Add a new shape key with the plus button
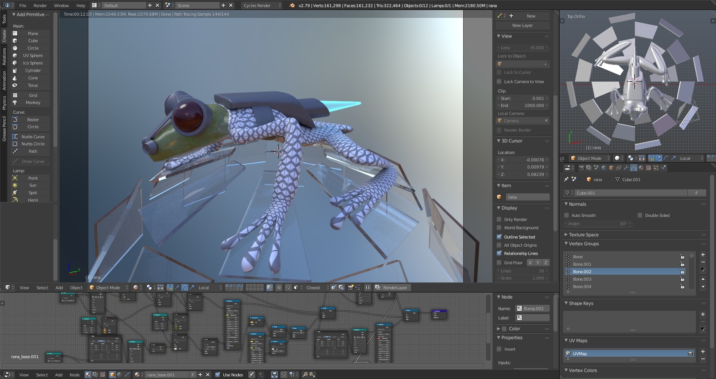716x379 pixels. click(703, 314)
